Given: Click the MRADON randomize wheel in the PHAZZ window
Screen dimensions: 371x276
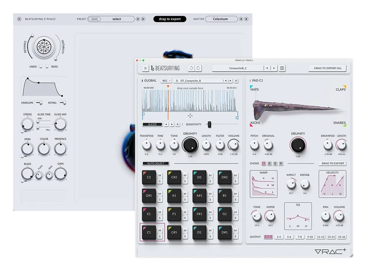Looking at the screenshot, I should point(44,47).
